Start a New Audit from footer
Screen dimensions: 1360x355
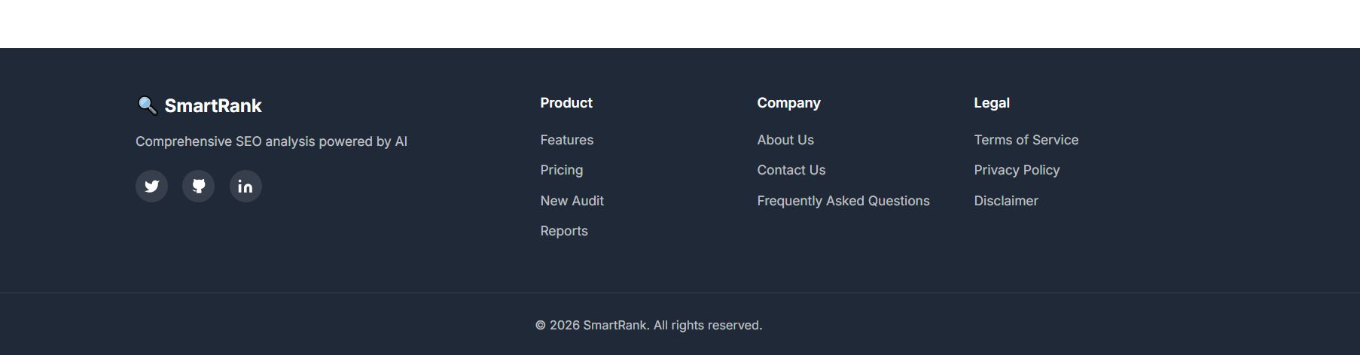(x=572, y=201)
